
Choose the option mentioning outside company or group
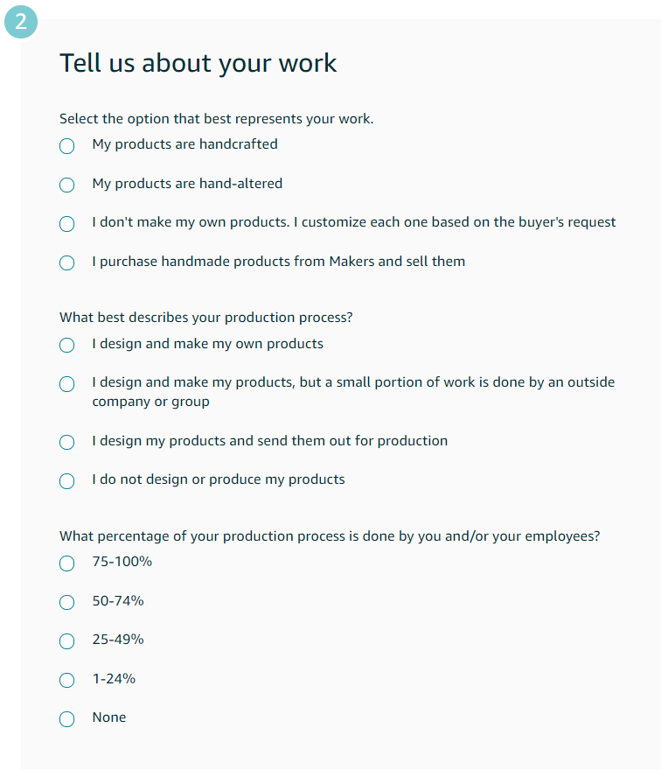click(x=66, y=383)
